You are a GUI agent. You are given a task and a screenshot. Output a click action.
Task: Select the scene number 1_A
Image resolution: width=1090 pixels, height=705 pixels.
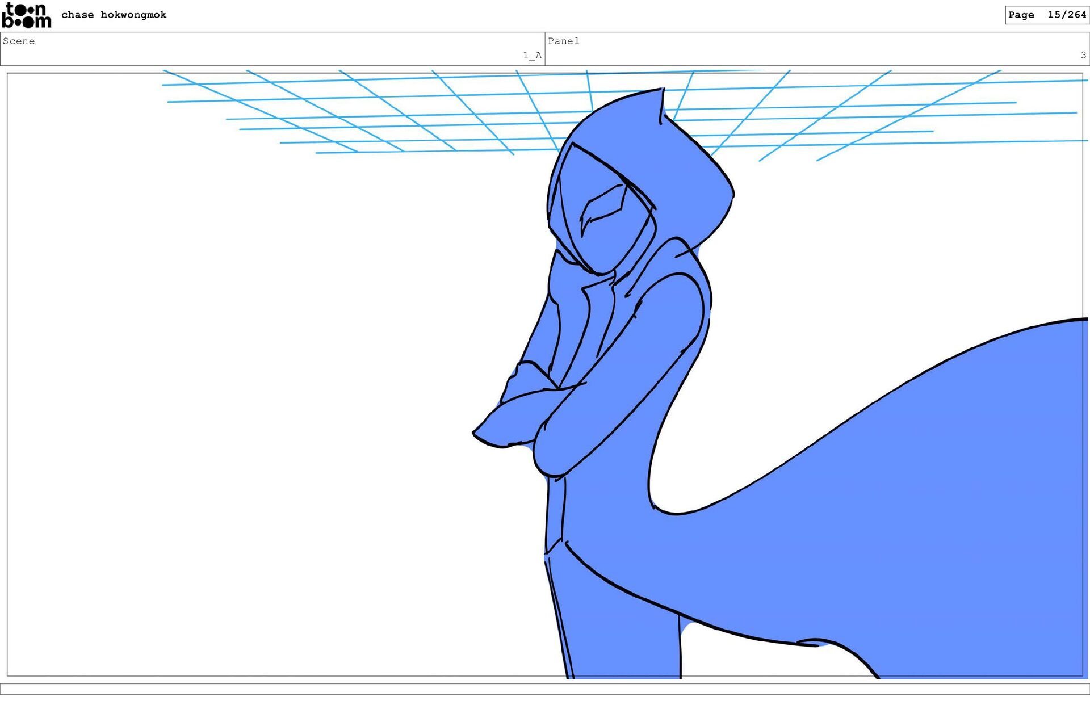pyautogui.click(x=532, y=55)
